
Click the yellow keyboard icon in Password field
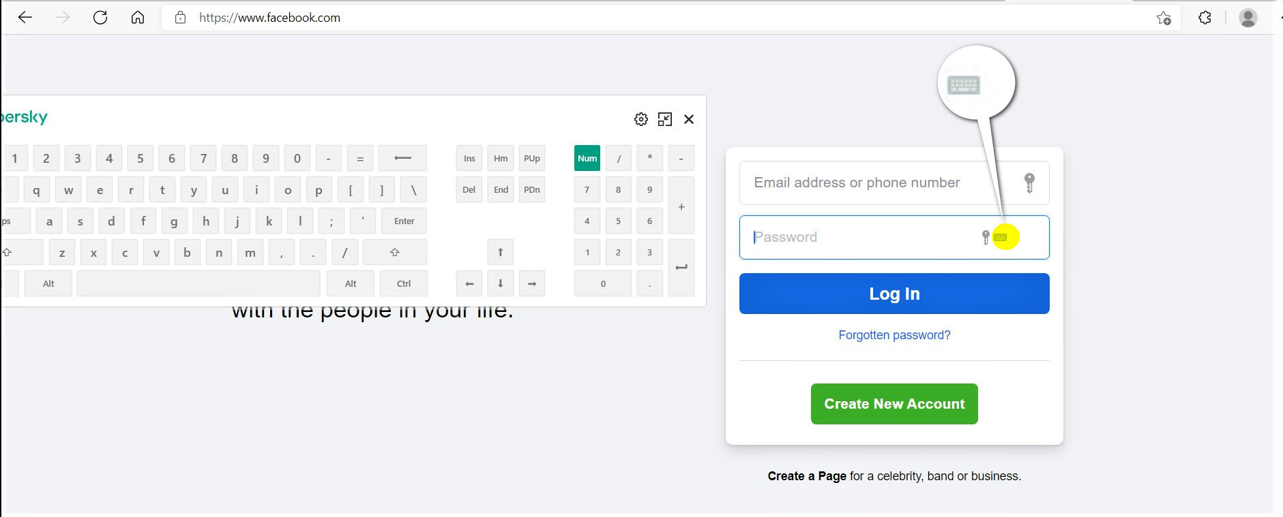click(1001, 237)
